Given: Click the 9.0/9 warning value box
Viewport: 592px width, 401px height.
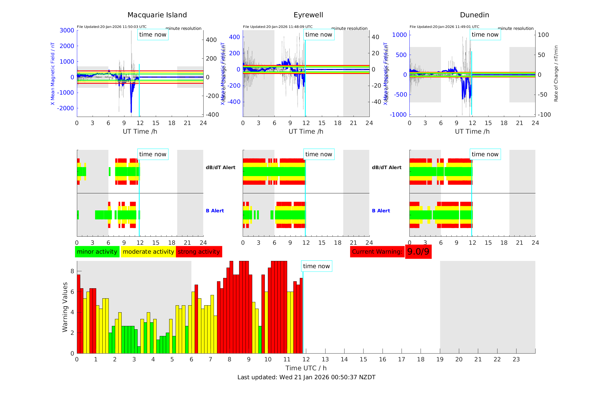Looking at the screenshot, I should [418, 252].
